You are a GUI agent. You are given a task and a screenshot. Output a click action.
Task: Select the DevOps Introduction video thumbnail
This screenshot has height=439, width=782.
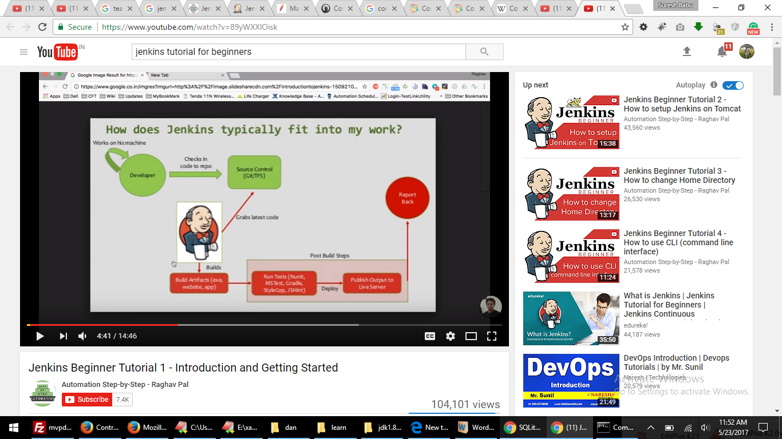[571, 380]
